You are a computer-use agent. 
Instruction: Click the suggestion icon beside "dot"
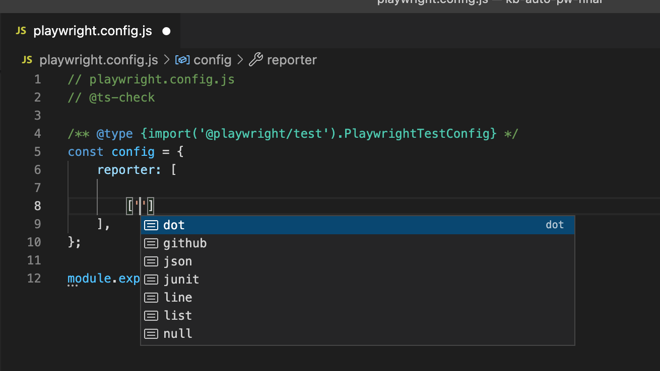(151, 225)
